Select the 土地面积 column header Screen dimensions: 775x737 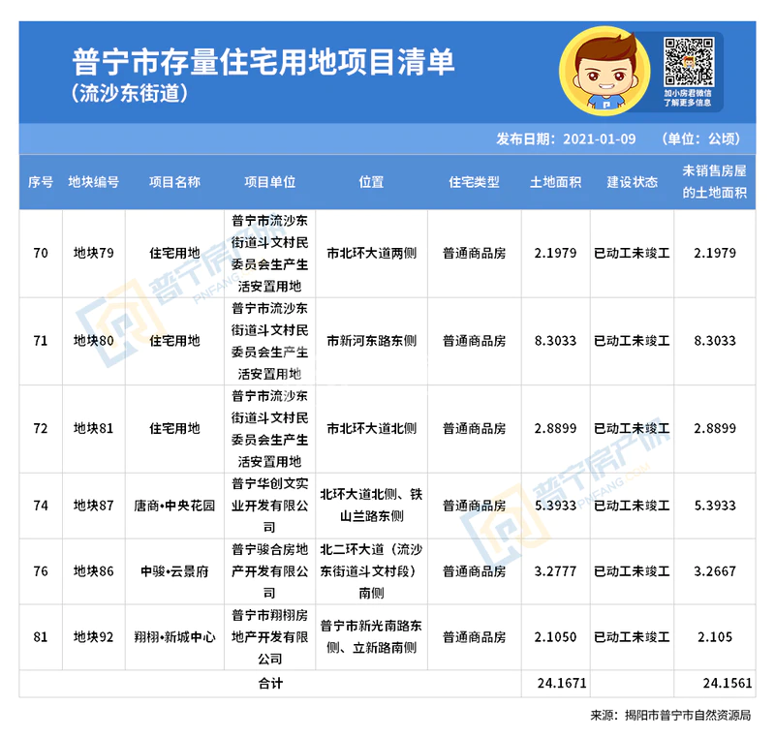(555, 182)
